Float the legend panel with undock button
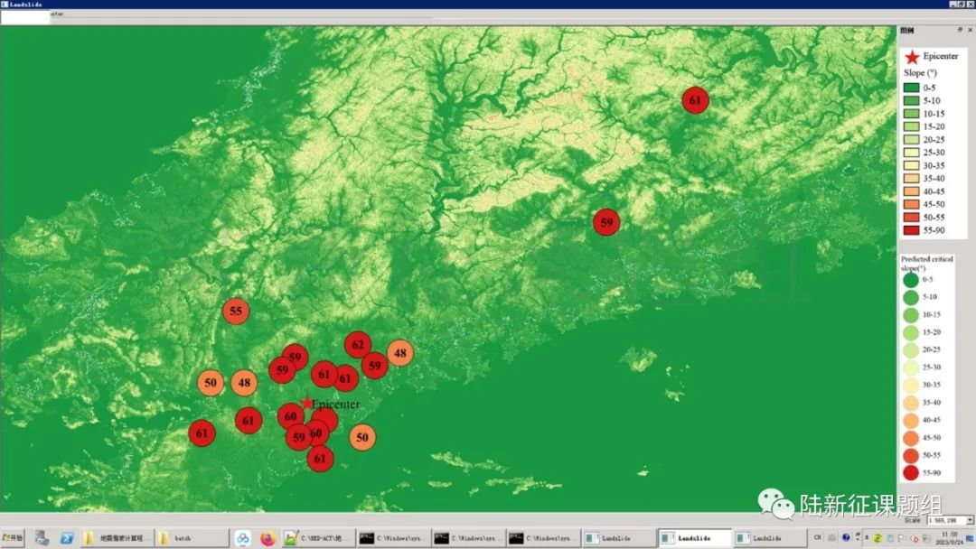 pos(960,30)
